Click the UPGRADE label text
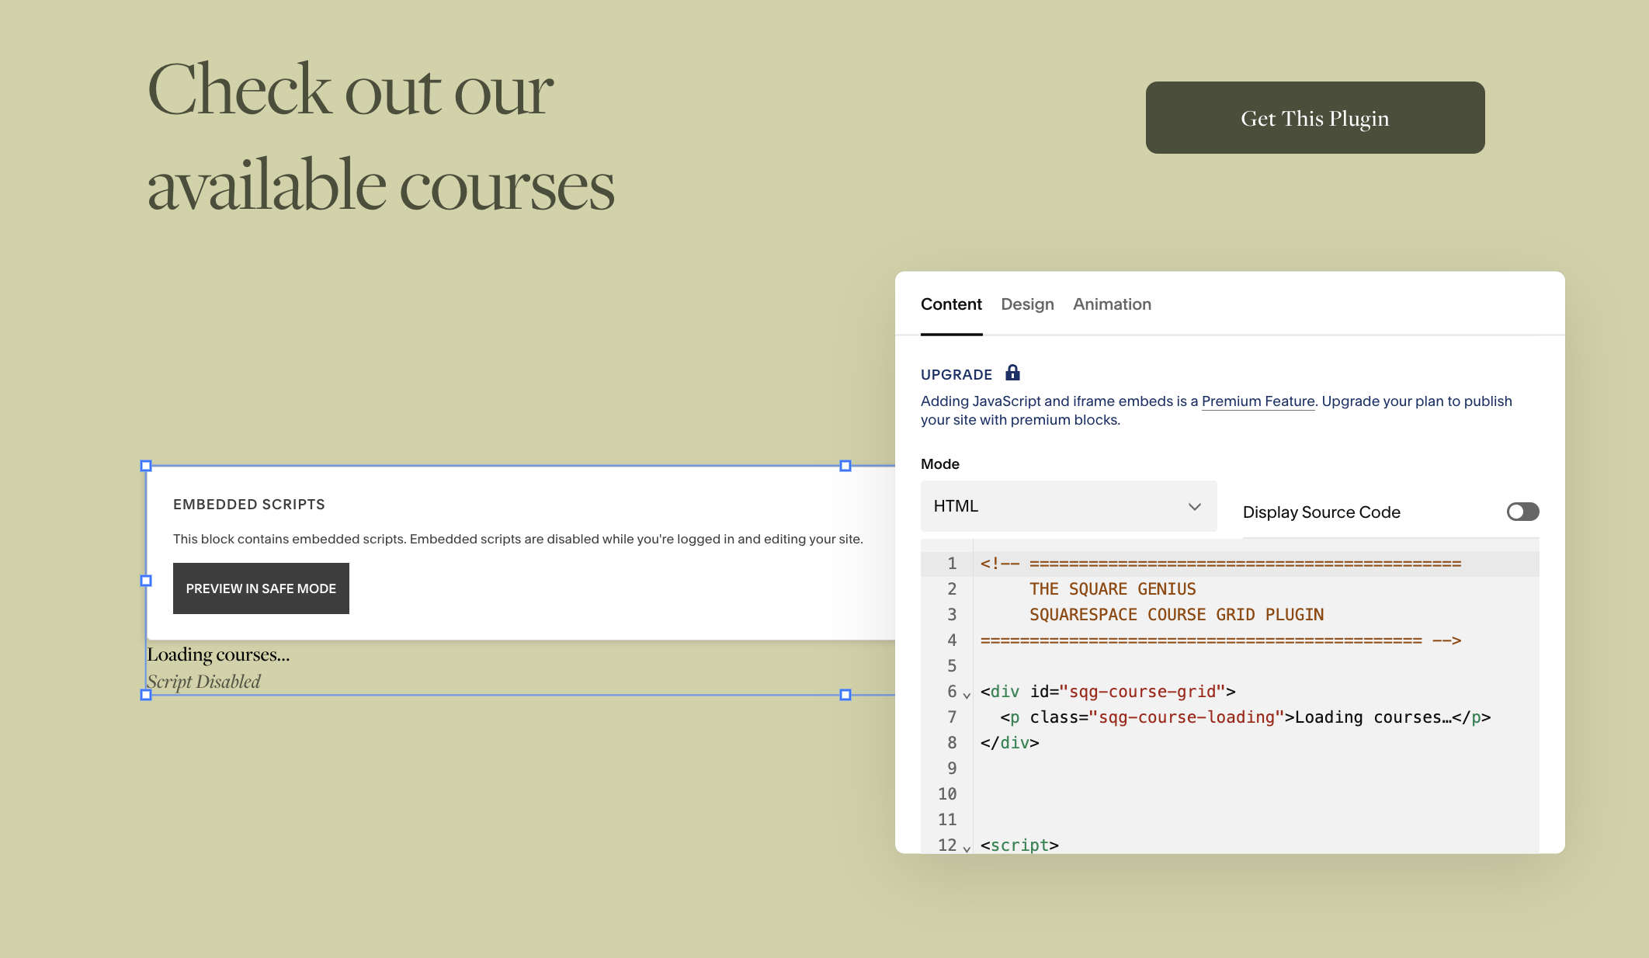The width and height of the screenshot is (1649, 958). [956, 375]
